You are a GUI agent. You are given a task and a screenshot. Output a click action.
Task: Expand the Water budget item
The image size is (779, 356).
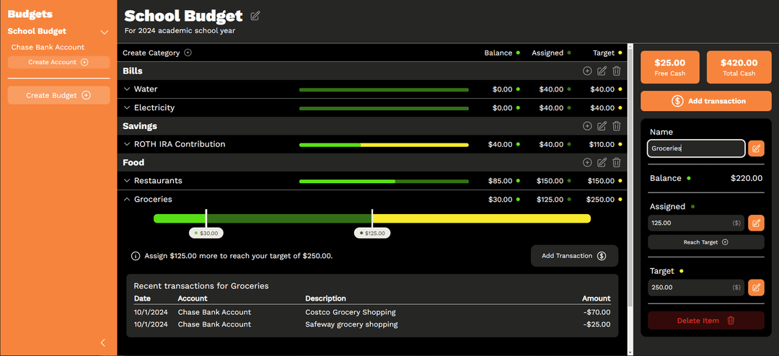[x=127, y=89]
